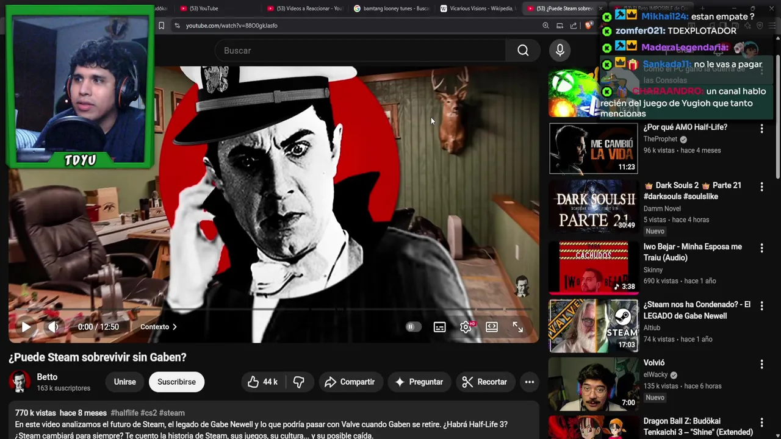Open options menu for Dragon Ball Z Budokai video
This screenshot has width=781, height=439.
pyautogui.click(x=761, y=423)
